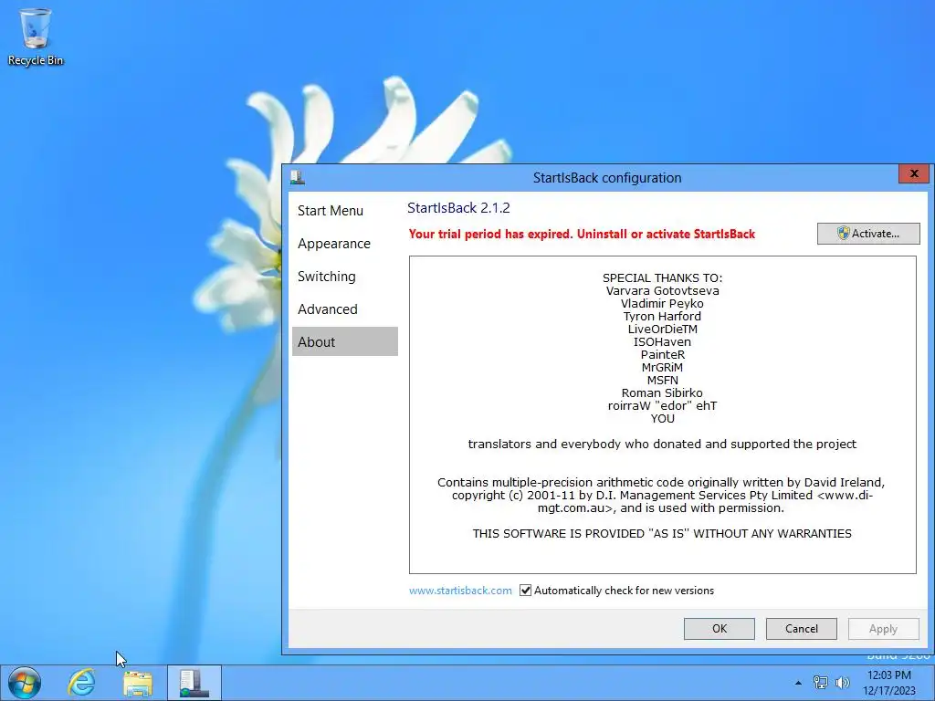This screenshot has height=701, width=935.
Task: Click the name Roman Sibirko
Action: coord(663,393)
